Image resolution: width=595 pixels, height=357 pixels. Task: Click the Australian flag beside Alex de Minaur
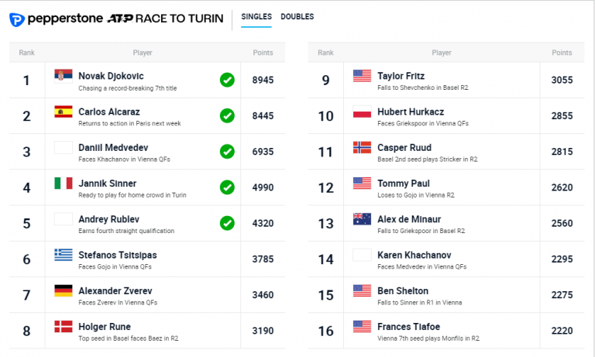362,219
